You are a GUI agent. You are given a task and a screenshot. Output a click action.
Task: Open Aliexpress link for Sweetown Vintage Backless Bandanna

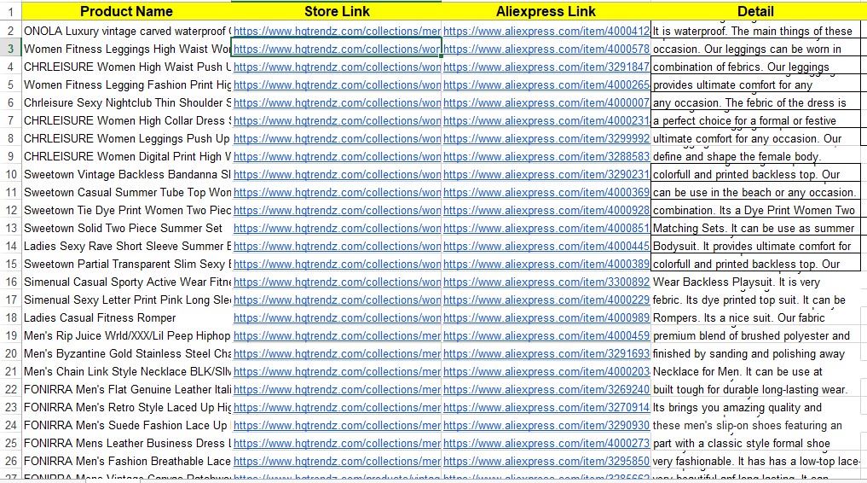tap(546, 174)
